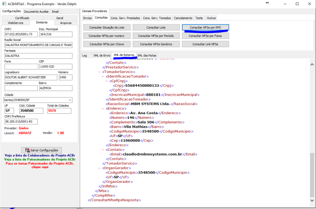Click the XML scrollbar up arrow

pyautogui.click(x=312, y=64)
